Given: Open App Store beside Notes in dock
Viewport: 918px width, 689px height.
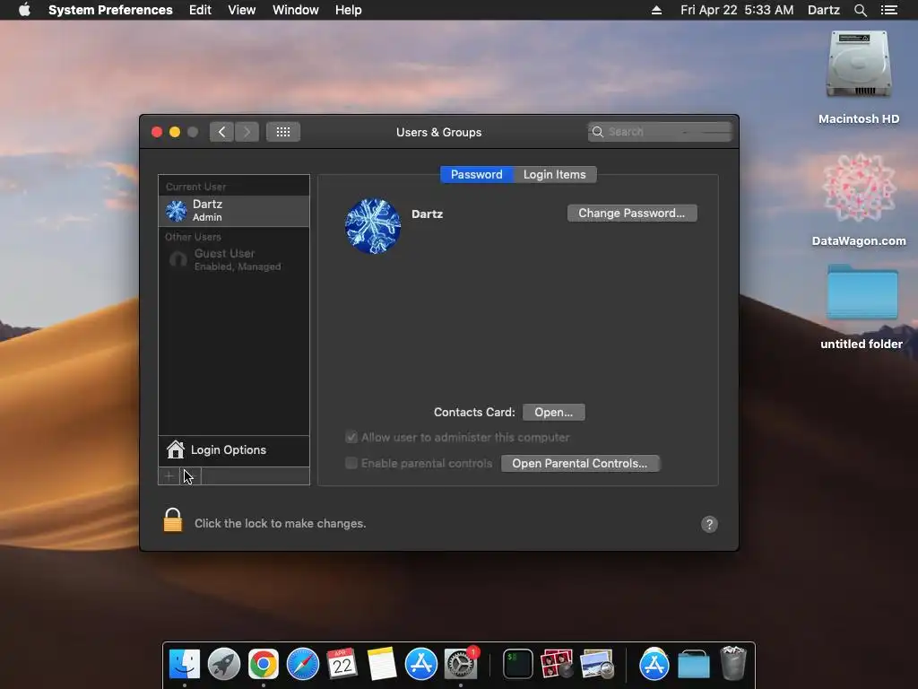Looking at the screenshot, I should pos(421,664).
